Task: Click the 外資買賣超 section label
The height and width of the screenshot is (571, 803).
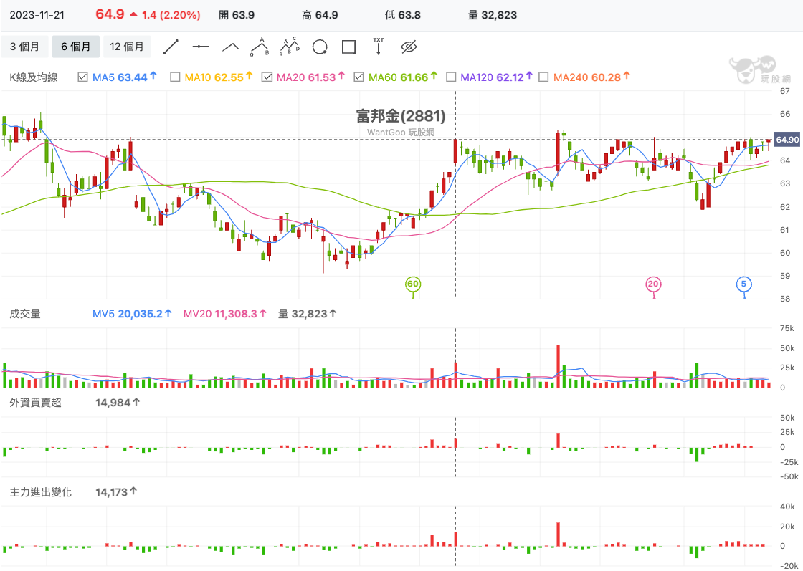Action: coord(35,403)
